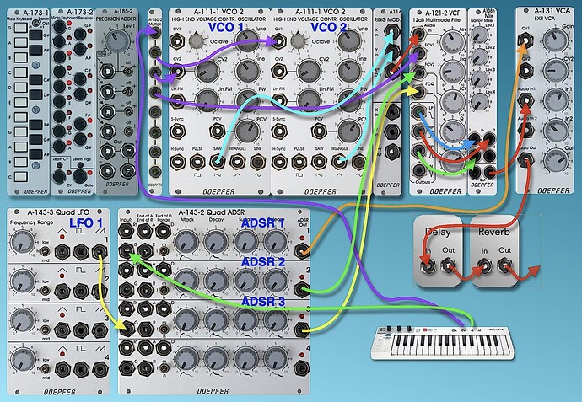The image size is (582, 402).
Task: Click the A-143-3 Quad LFO title text
Action: point(58,212)
